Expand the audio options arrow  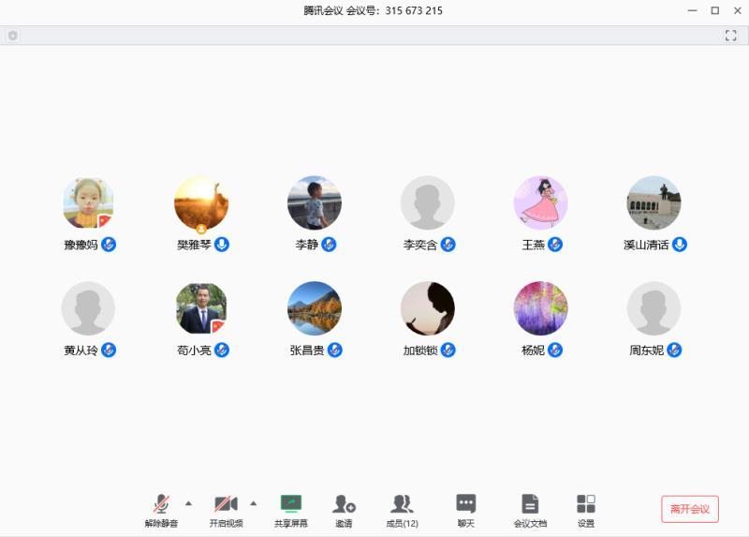coord(189,503)
